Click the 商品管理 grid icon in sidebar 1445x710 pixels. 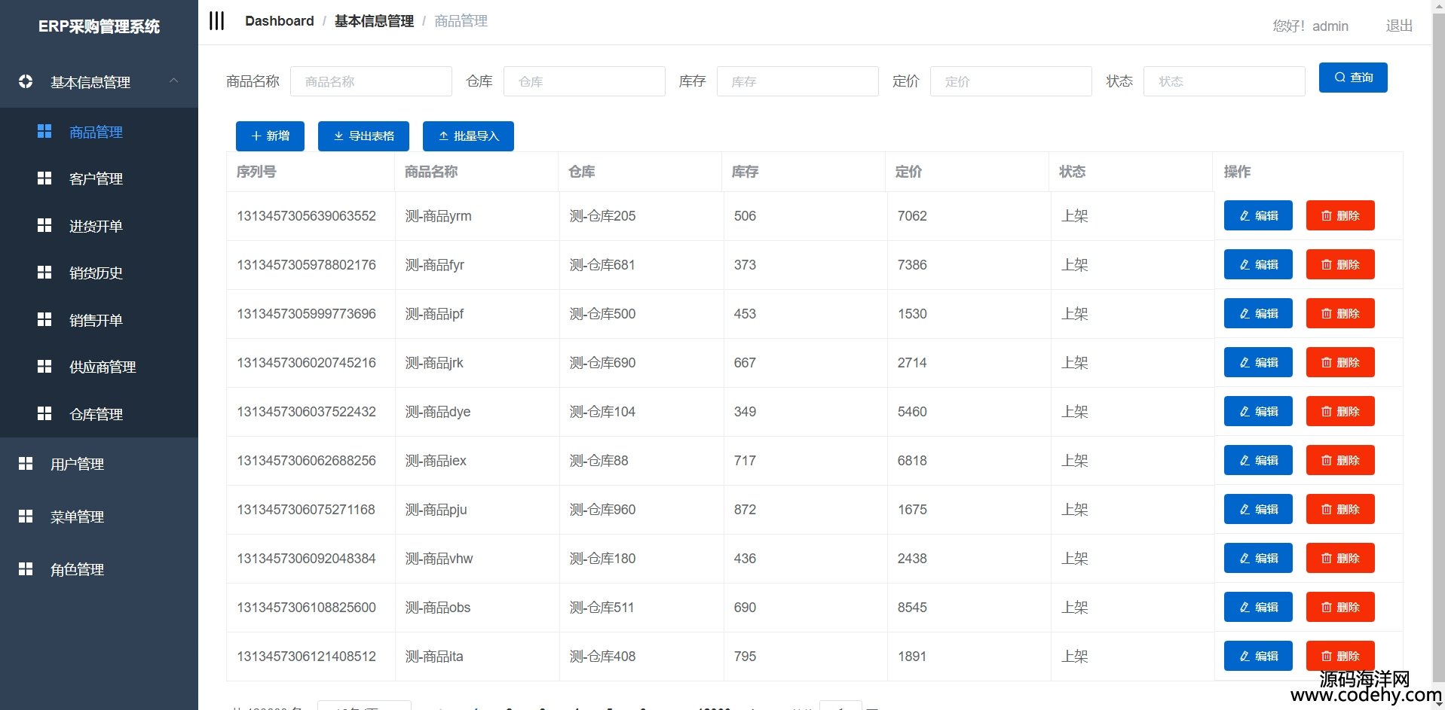click(44, 132)
